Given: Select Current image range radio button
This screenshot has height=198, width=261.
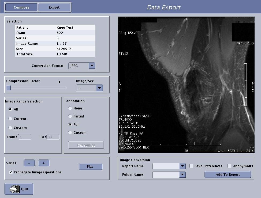Looking at the screenshot, I should click(10, 119).
